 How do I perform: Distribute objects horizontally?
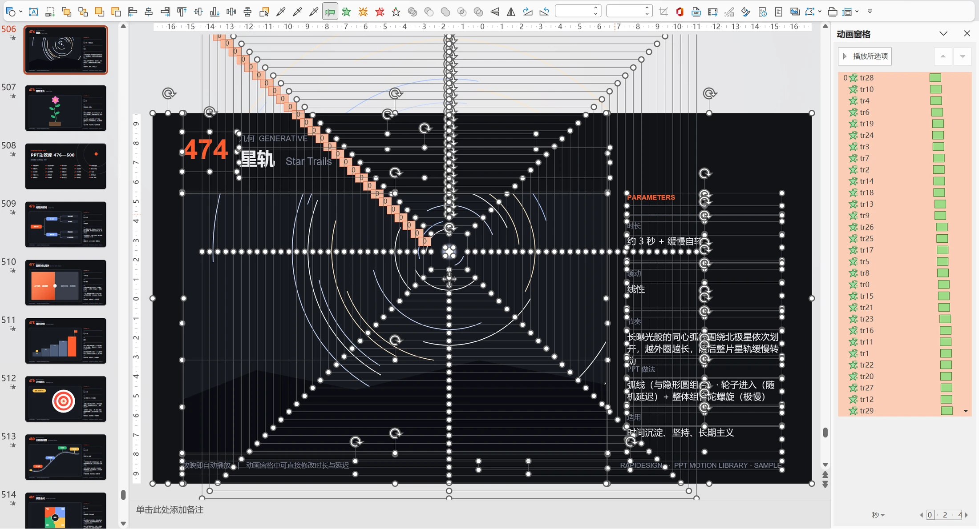pos(231,12)
